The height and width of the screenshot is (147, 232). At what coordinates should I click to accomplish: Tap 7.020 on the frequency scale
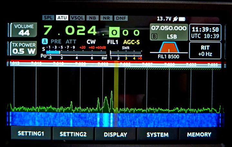80,64
